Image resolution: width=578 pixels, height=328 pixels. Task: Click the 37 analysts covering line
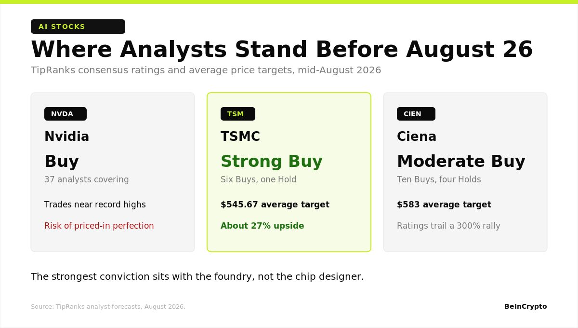coord(87,179)
